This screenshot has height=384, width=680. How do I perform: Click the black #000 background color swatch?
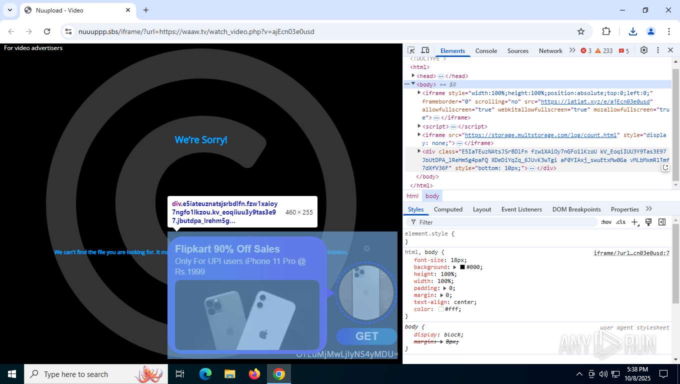coord(462,267)
